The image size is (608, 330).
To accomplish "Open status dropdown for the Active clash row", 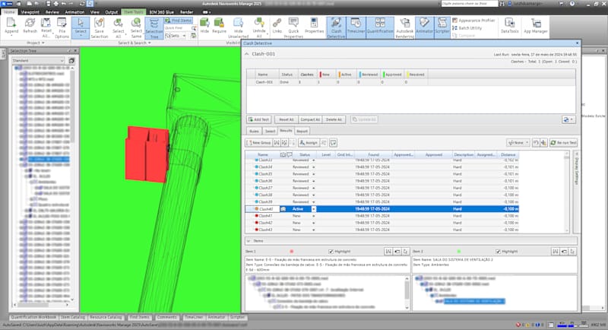I will (314, 209).
